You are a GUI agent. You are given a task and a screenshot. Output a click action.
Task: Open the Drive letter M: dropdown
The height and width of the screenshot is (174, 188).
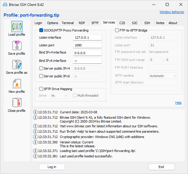click(x=59, y=96)
